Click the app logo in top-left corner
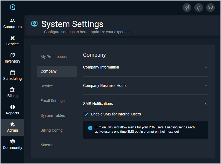This screenshot has width=221, height=164. [x=12, y=7]
